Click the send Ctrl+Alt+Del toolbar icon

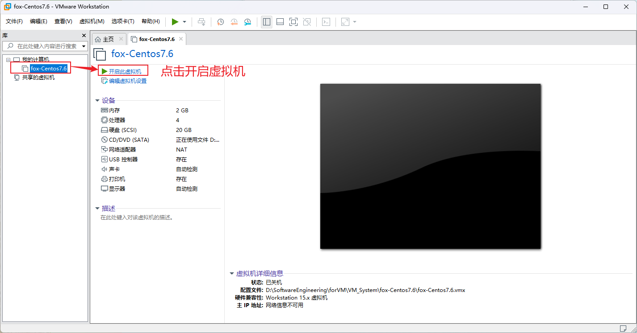[201, 22]
